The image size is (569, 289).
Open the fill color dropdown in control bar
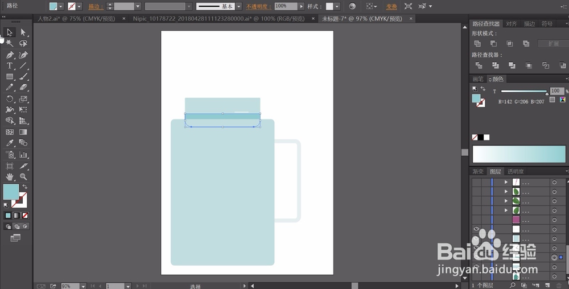[61, 6]
